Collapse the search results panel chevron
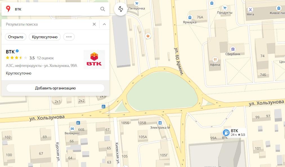Screen dimensions: 285x167 point(104,24)
